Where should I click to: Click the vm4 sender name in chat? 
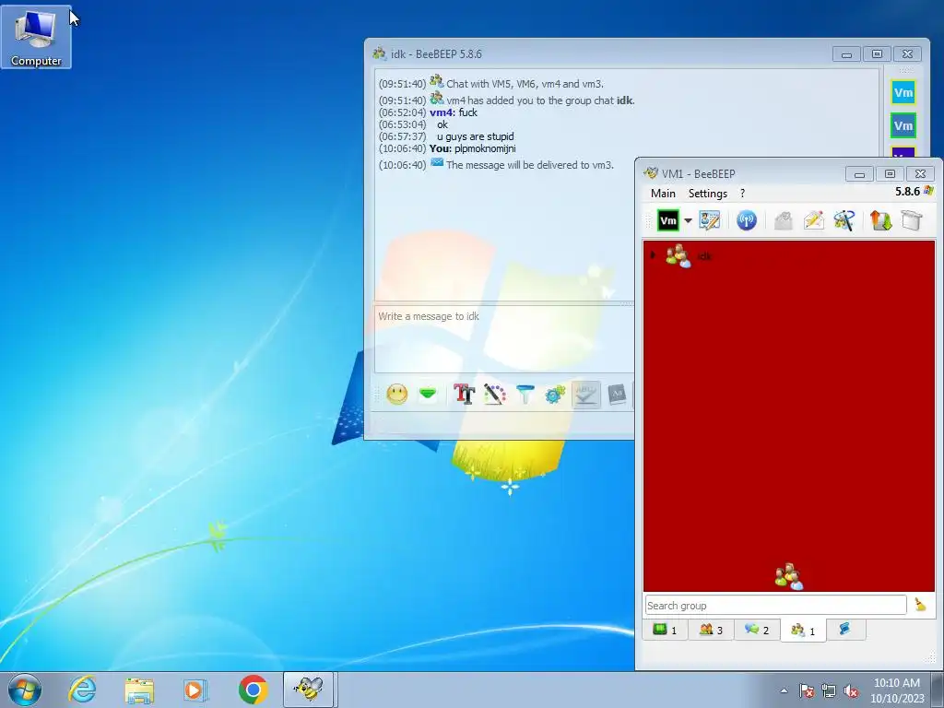[441, 112]
